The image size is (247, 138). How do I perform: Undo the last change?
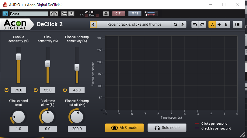click(195, 25)
